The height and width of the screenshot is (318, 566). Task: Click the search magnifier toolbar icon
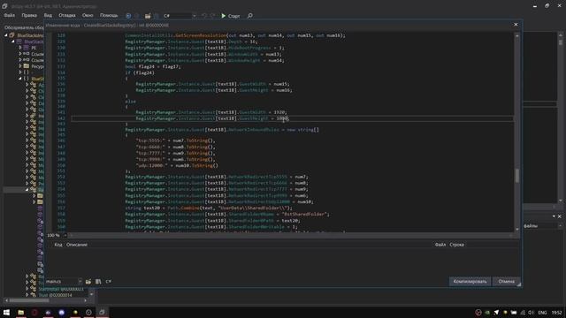249,16
